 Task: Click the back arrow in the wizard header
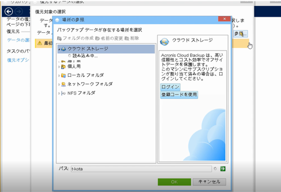(x=9, y=12)
